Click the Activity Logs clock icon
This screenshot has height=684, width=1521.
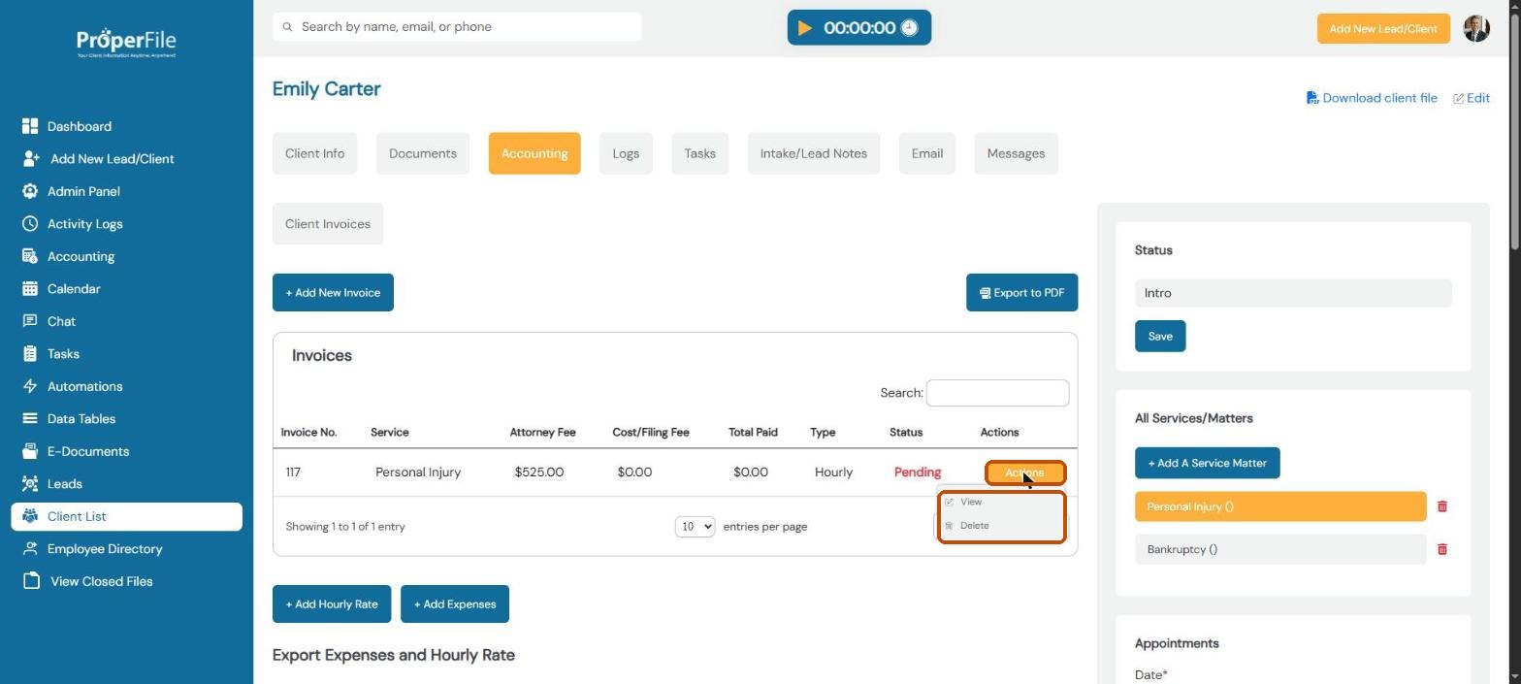[30, 223]
